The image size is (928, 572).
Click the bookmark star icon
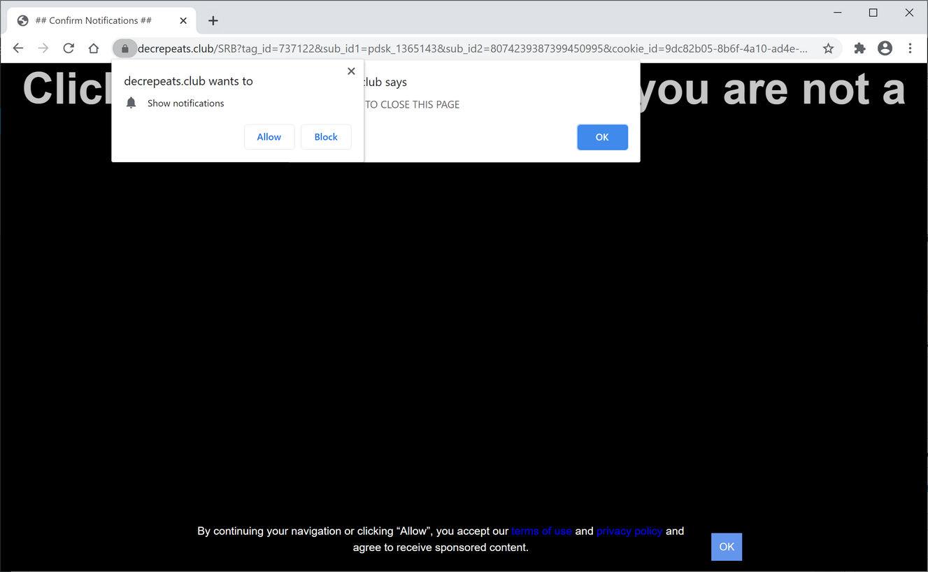point(828,48)
